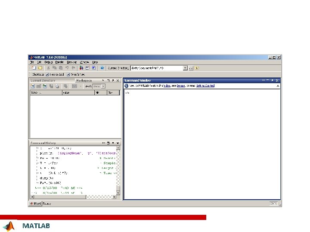The height and width of the screenshot is (232, 310).
Task: Go up one directory level folder icon
Action: tap(197, 68)
